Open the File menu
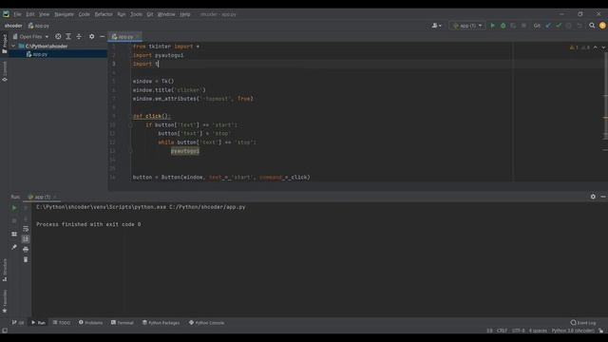The width and height of the screenshot is (608, 342). point(17,14)
